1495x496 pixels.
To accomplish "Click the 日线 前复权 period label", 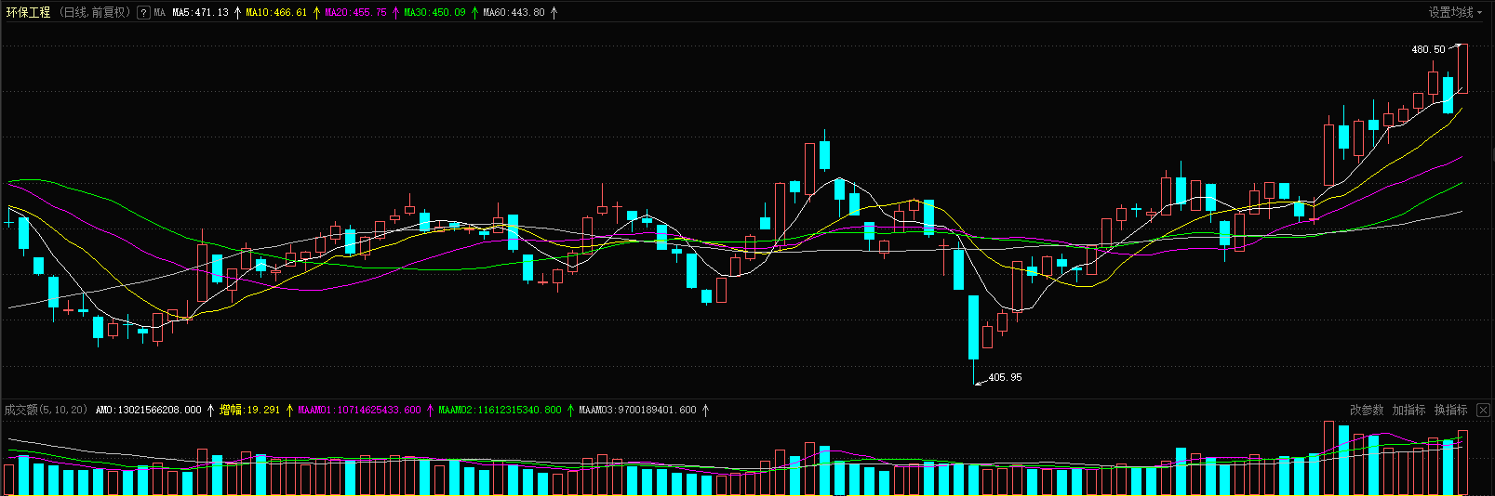I will click(x=94, y=13).
